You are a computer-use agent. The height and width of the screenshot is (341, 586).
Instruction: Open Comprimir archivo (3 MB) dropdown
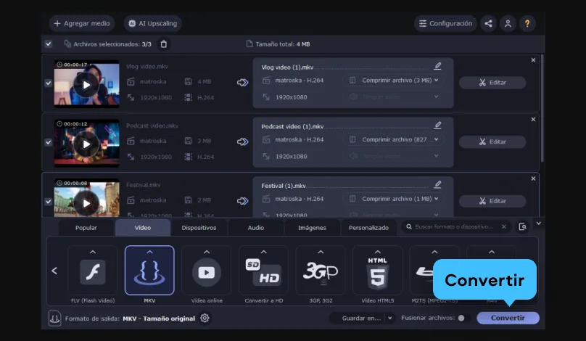click(x=394, y=81)
